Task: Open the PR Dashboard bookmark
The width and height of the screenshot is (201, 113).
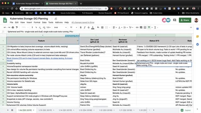Action: point(122,13)
